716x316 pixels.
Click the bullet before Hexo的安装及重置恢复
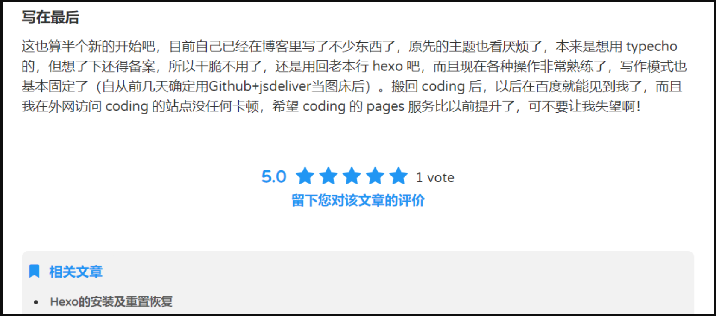[36, 302]
